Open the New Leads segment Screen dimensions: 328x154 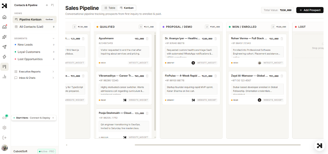[x=35, y=45]
